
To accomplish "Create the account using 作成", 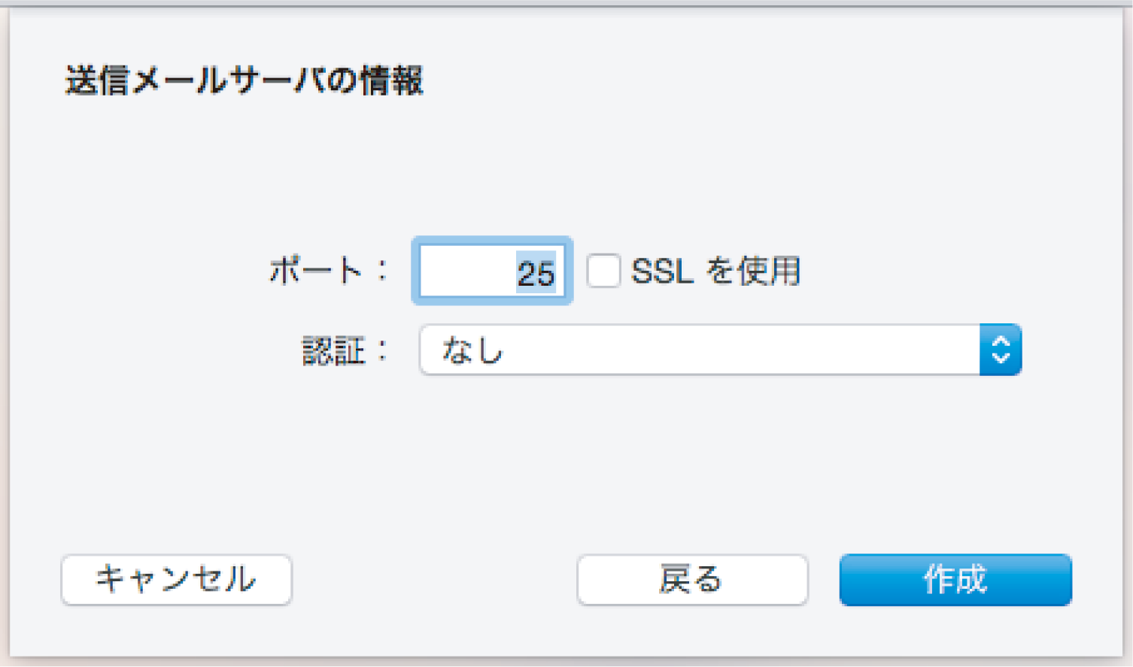I will (x=955, y=580).
